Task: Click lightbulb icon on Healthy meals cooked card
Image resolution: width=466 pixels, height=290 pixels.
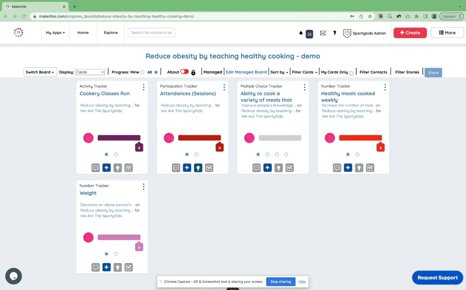Action: point(359,168)
